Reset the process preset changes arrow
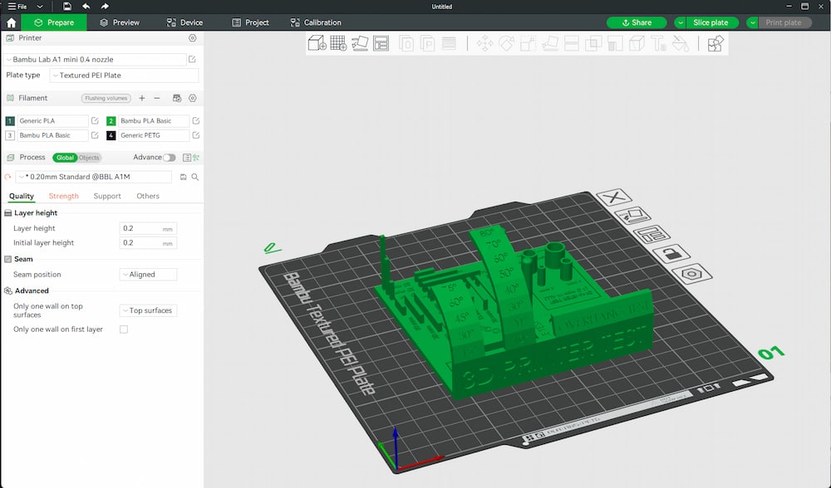 coord(8,177)
